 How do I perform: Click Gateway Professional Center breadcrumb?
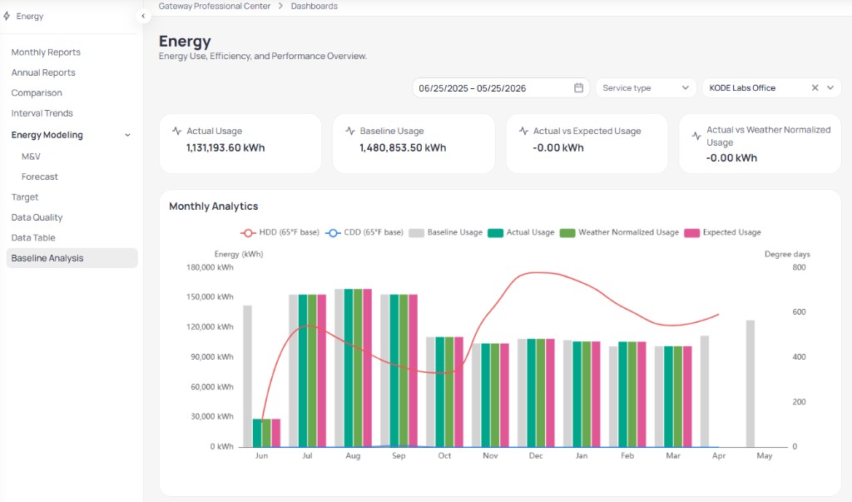[214, 6]
